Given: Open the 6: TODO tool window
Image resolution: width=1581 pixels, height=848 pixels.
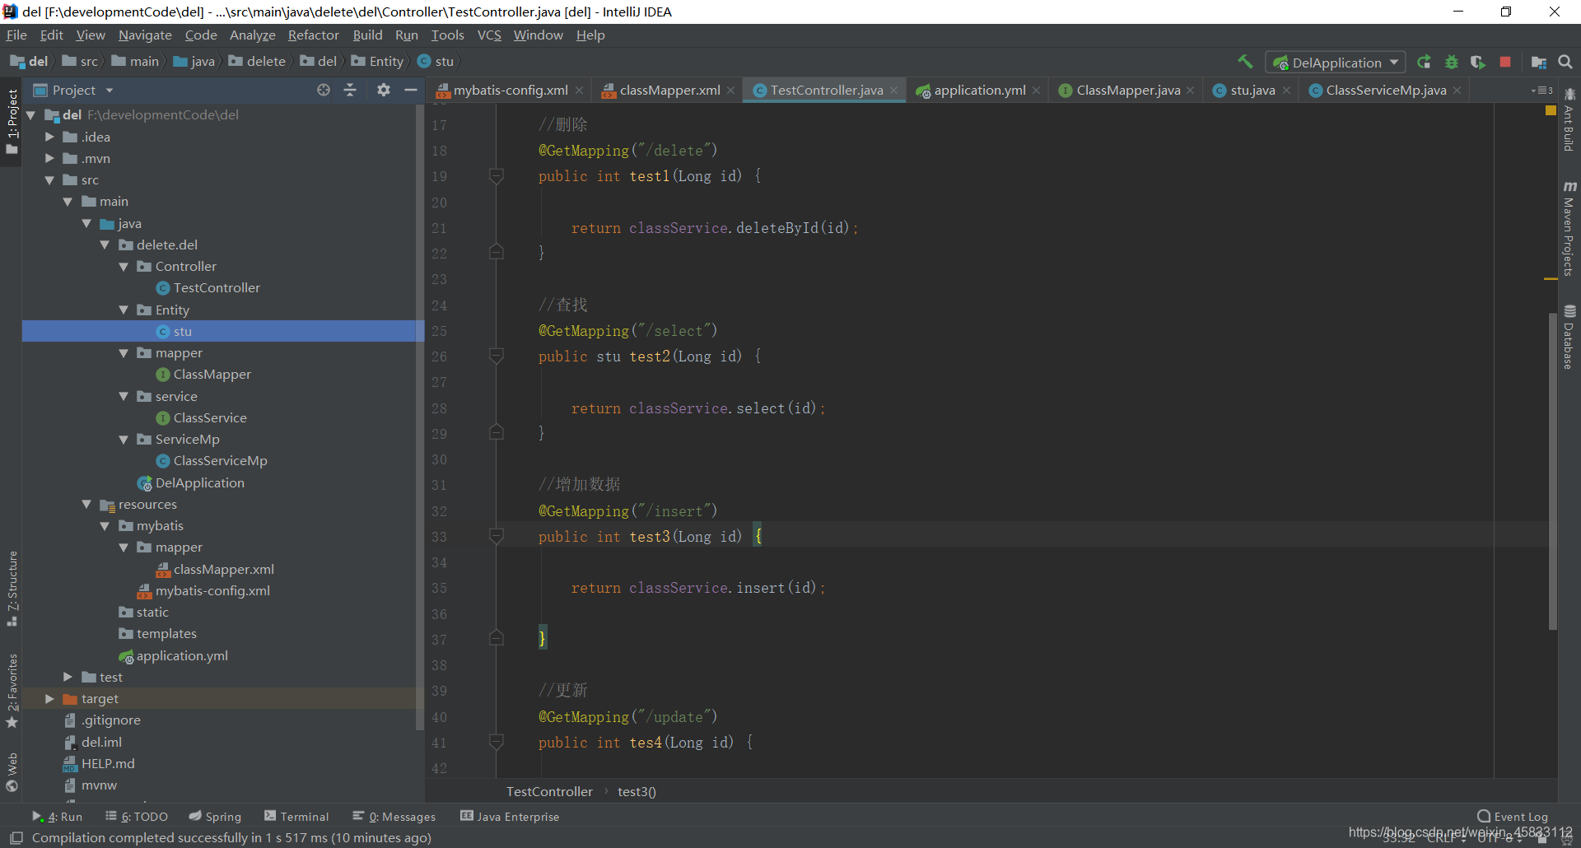Looking at the screenshot, I should pos(136,817).
